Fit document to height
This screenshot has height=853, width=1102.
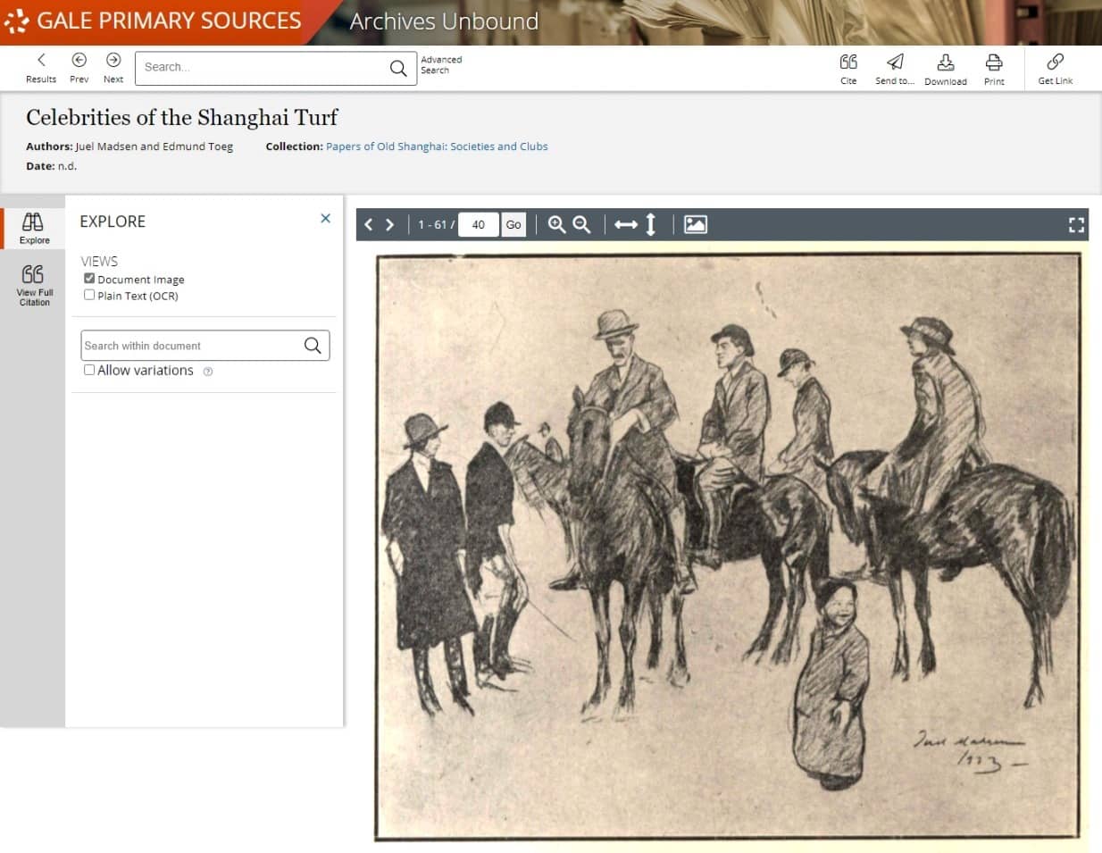coord(651,224)
